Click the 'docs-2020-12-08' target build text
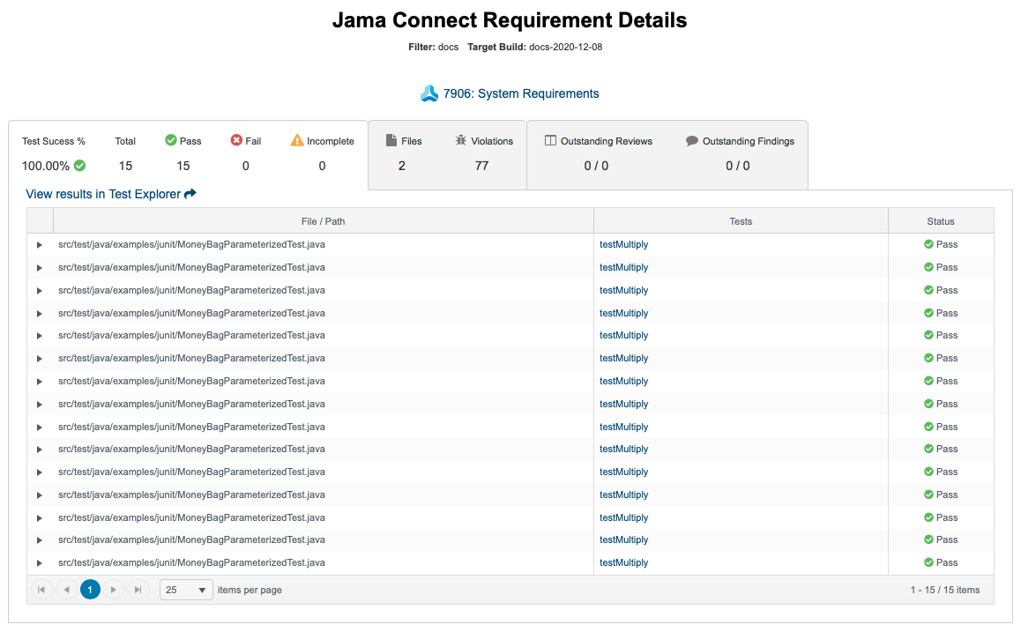Screen dimensions: 1021x632 coord(566,47)
